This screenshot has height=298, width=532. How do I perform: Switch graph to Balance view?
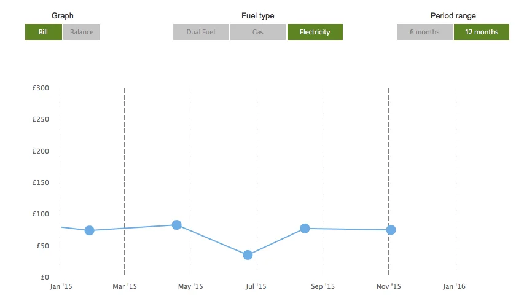tap(82, 32)
